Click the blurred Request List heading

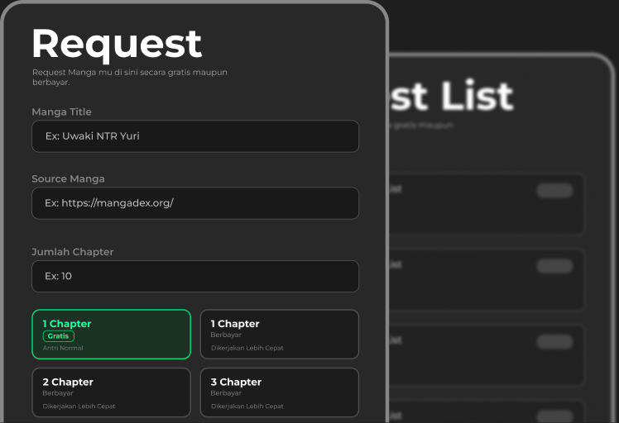pyautogui.click(x=451, y=96)
